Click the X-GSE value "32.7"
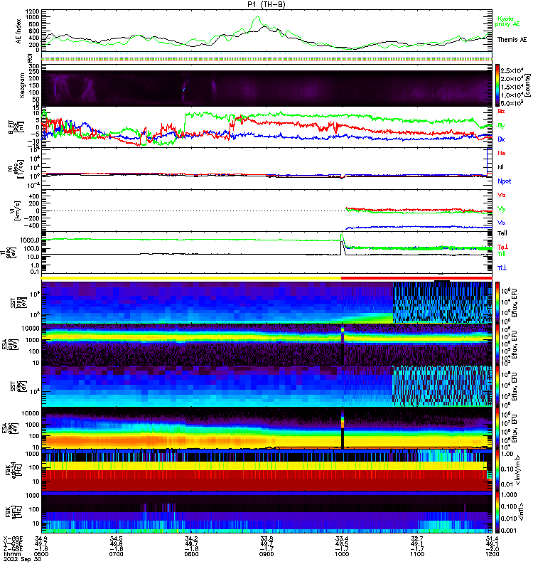 tap(417, 538)
